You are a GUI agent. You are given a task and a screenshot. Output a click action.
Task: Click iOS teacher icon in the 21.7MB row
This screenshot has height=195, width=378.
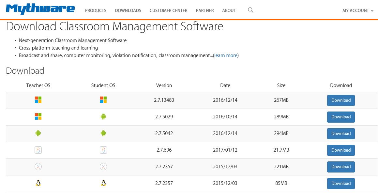click(x=38, y=150)
